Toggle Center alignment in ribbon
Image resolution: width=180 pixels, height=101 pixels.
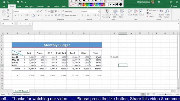click(x=49, y=15)
